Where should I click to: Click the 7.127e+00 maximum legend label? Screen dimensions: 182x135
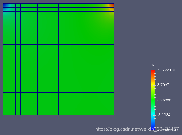(x=167, y=70)
